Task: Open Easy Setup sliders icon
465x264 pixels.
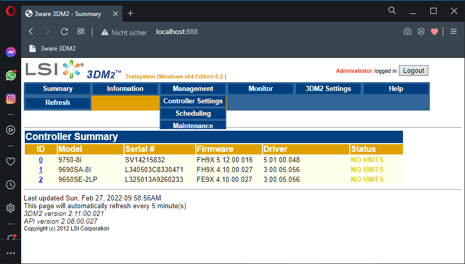Action: point(454,32)
